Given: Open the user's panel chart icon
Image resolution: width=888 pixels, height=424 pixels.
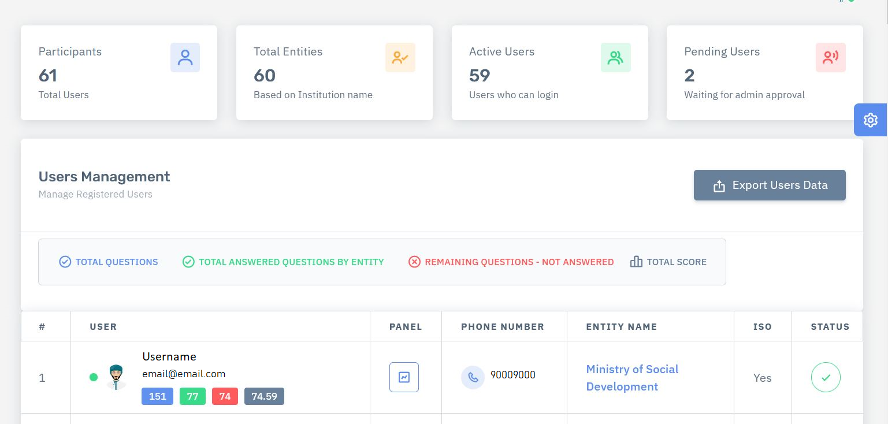Looking at the screenshot, I should (404, 377).
